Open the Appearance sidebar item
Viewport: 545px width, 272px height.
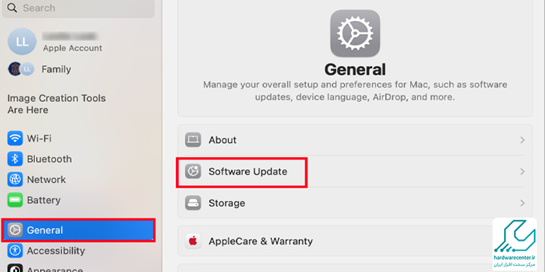tap(54, 267)
